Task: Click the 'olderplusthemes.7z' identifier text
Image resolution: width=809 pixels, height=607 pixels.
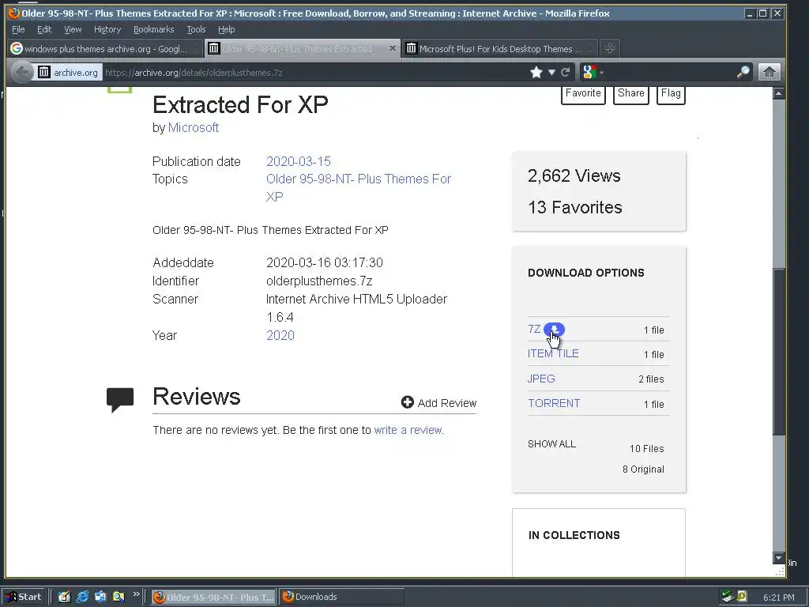Action: pyautogui.click(x=319, y=281)
